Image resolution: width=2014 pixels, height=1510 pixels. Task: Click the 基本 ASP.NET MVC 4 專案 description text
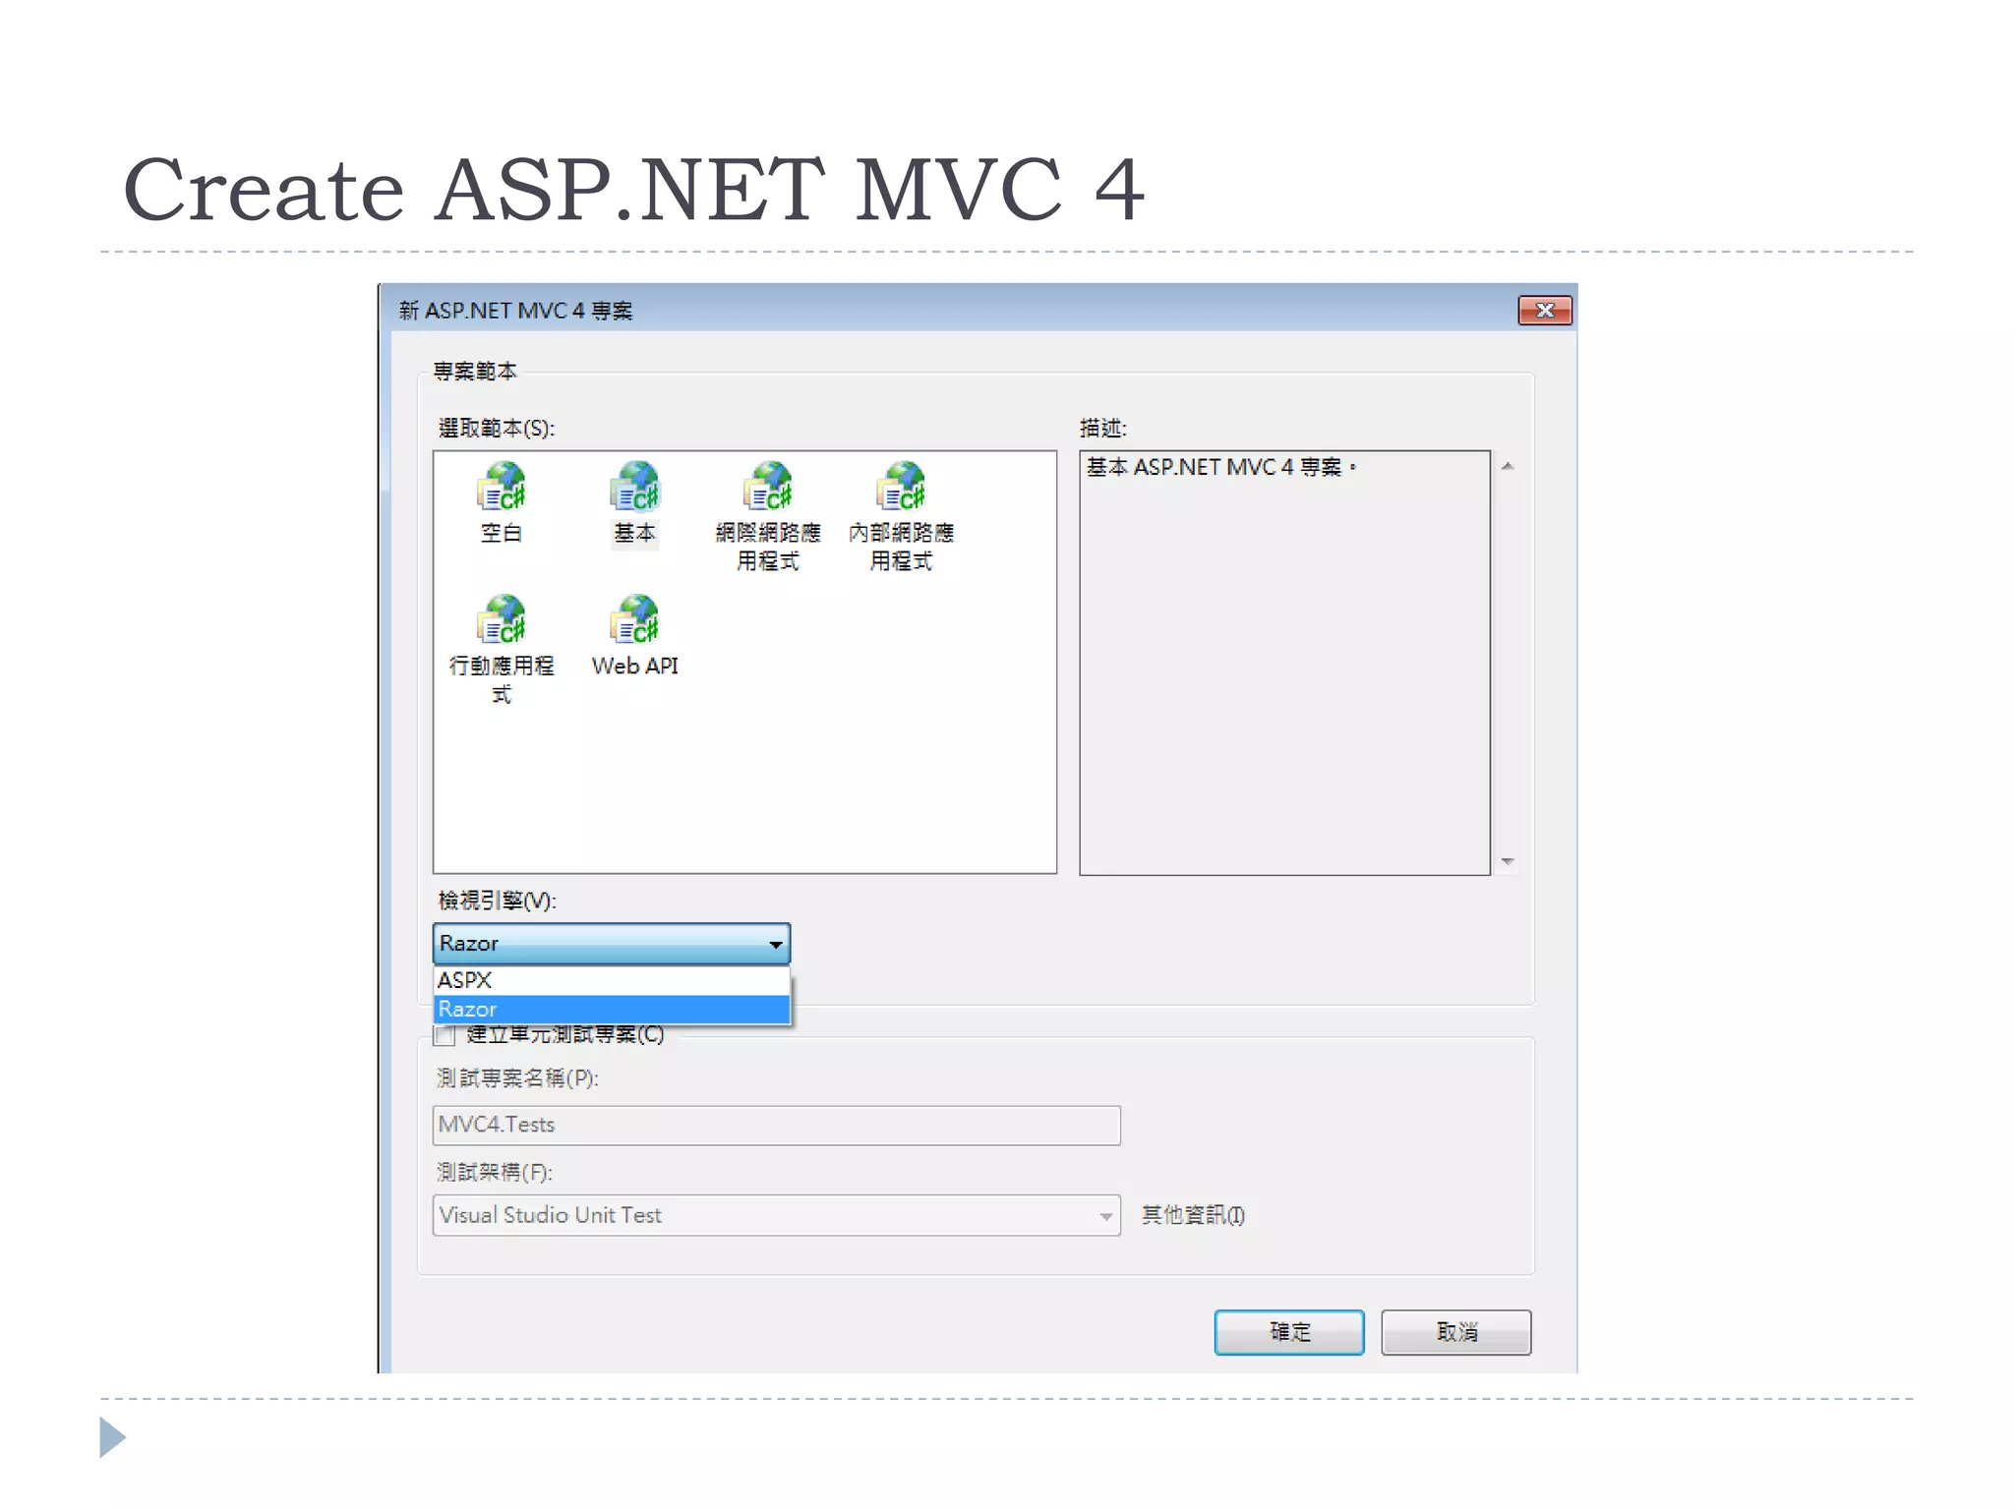click(x=1221, y=467)
